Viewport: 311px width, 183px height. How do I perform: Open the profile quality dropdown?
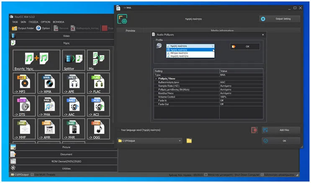click(190, 46)
